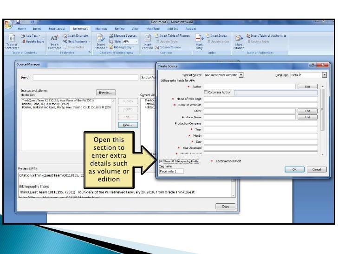Open the Home tab
The height and width of the screenshot is (254, 338).
coord(22,29)
